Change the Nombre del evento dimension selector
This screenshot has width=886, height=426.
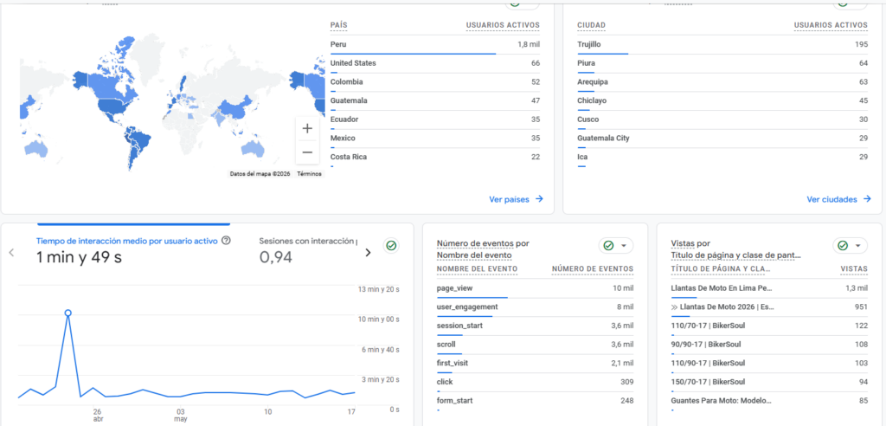(x=474, y=255)
